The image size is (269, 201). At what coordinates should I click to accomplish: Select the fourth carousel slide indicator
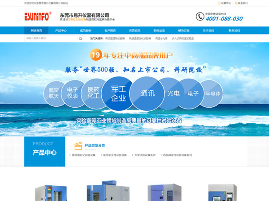pos(150,130)
